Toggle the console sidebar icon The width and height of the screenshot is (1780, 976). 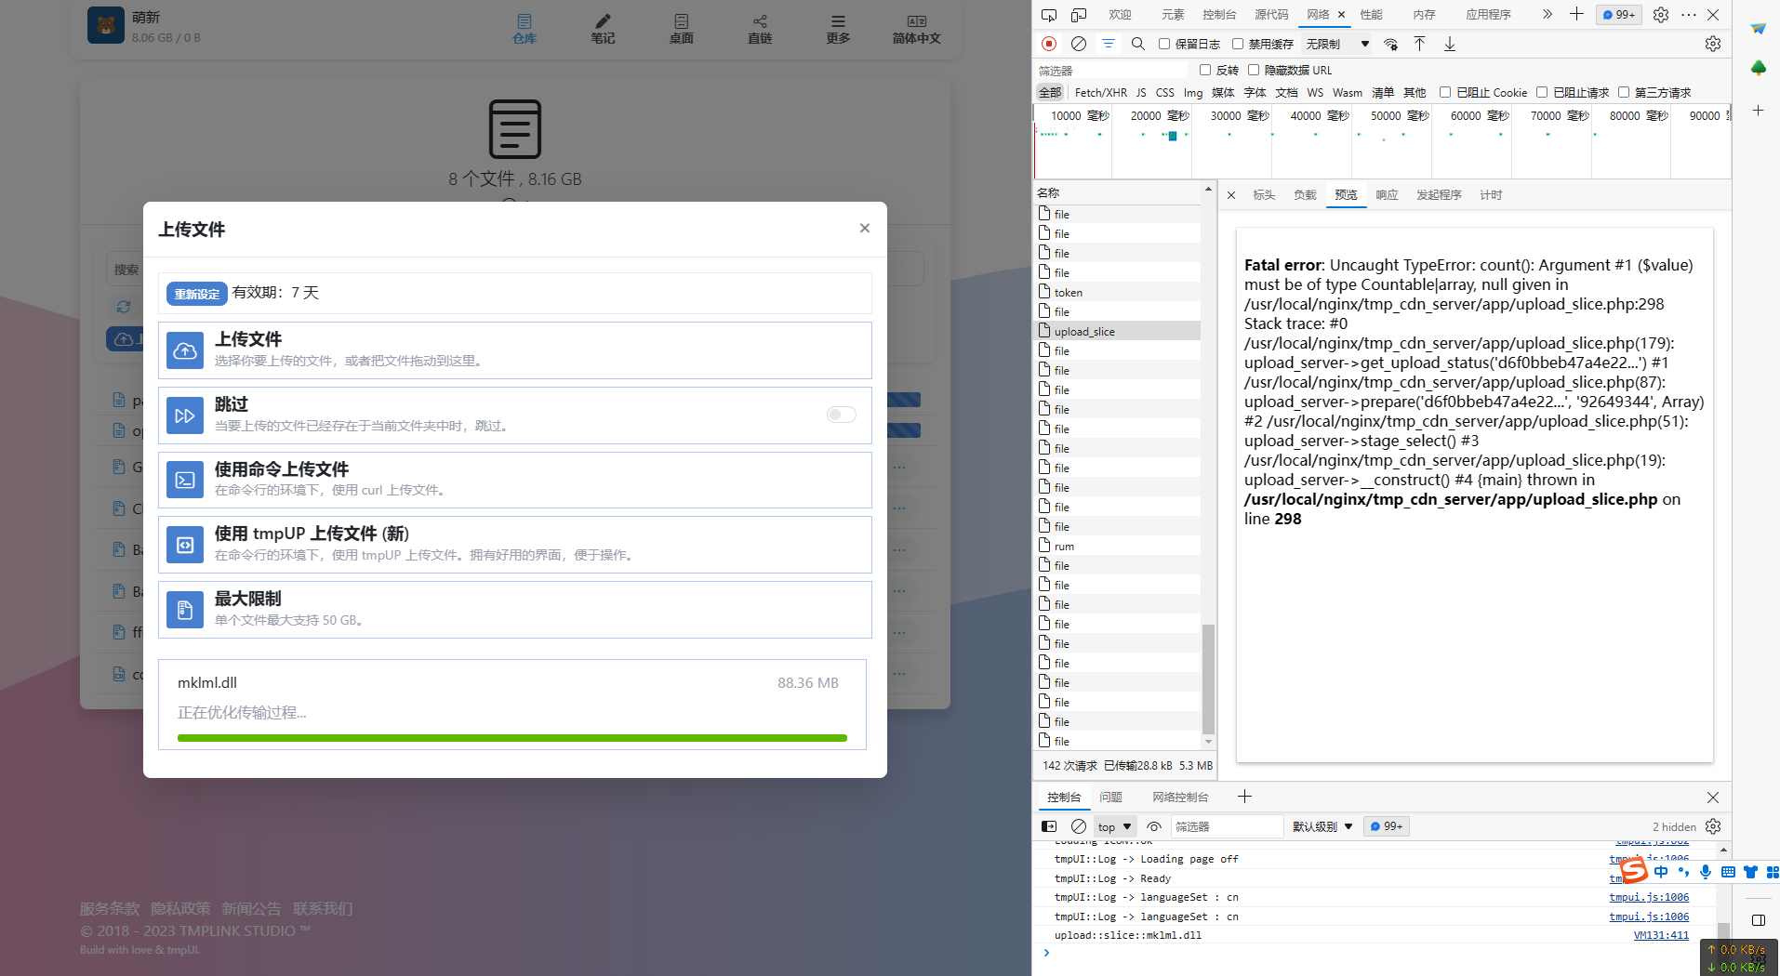click(1049, 826)
